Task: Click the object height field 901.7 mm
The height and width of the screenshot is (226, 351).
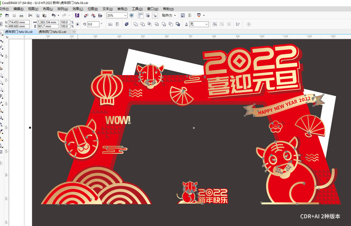Action: pos(48,26)
